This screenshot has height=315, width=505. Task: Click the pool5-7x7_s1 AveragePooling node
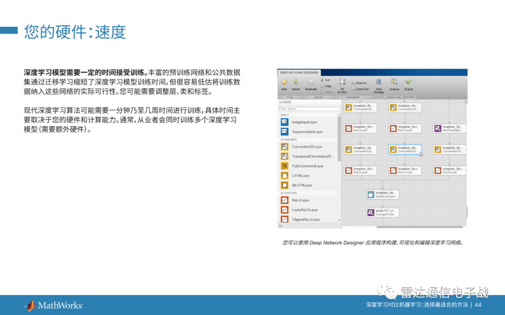coord(382,212)
